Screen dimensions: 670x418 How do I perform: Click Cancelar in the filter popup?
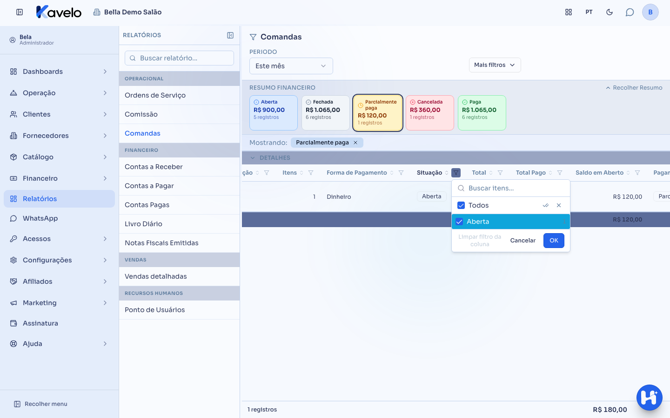click(x=523, y=241)
